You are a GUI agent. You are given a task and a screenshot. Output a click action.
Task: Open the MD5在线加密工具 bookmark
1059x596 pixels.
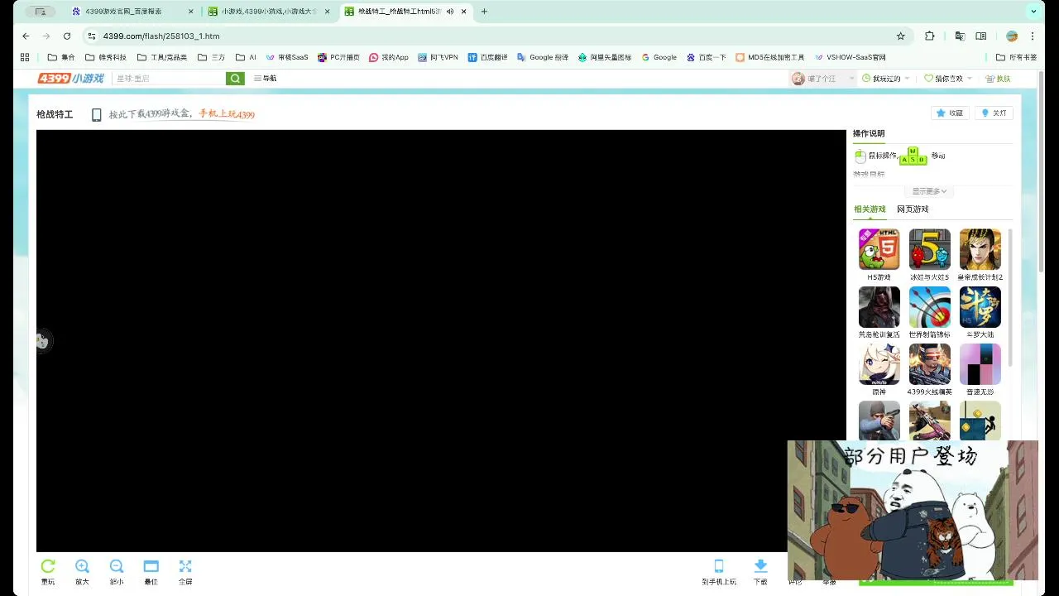pyautogui.click(x=769, y=57)
